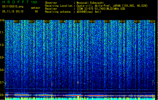The width and height of the screenshot is (158, 100).
Task: Click the HROFFT 1.0.0 title text
Action: click(20, 2)
